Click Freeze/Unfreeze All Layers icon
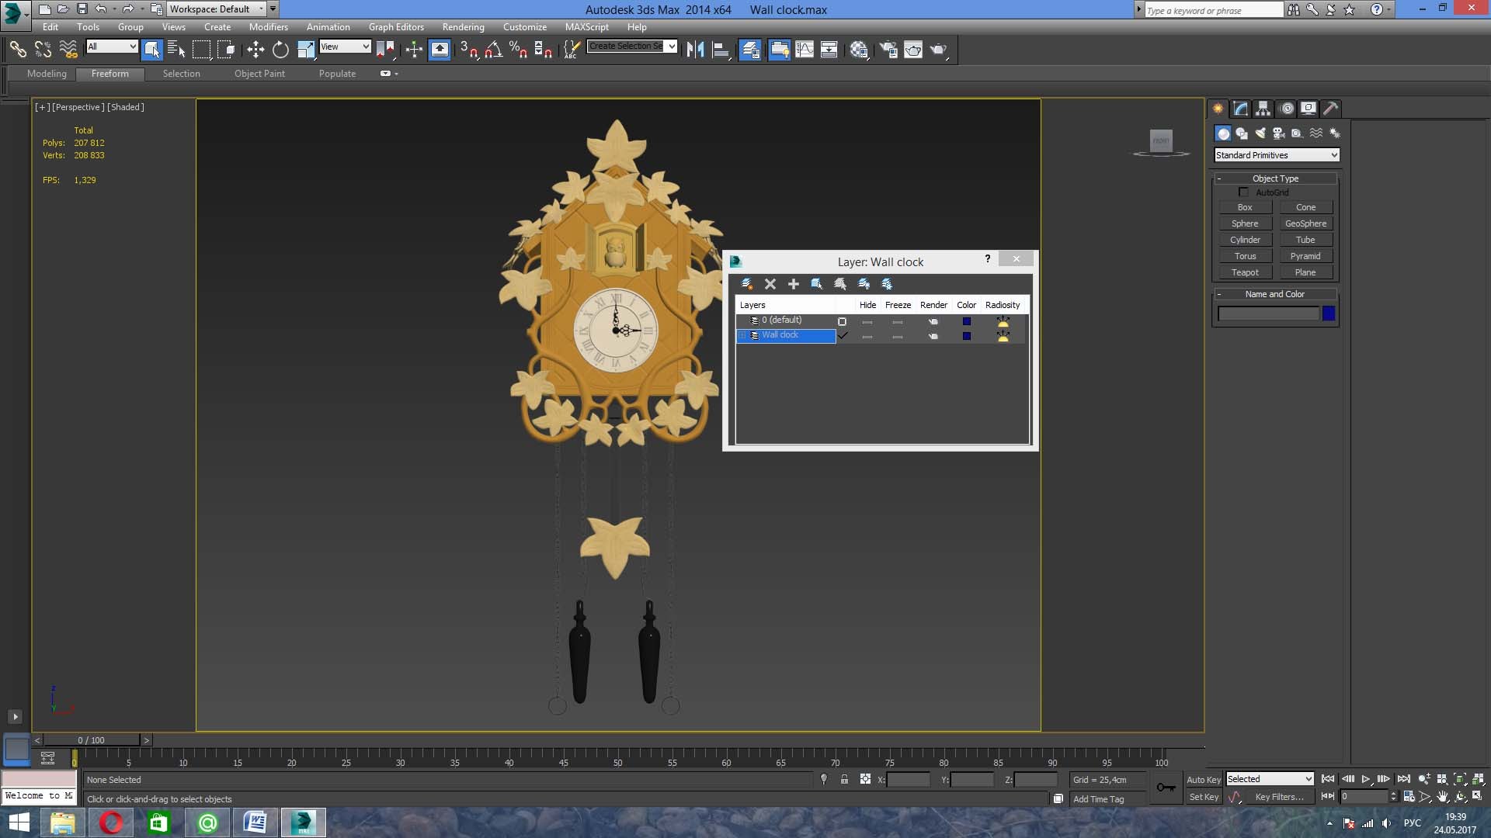The height and width of the screenshot is (838, 1491). (887, 284)
